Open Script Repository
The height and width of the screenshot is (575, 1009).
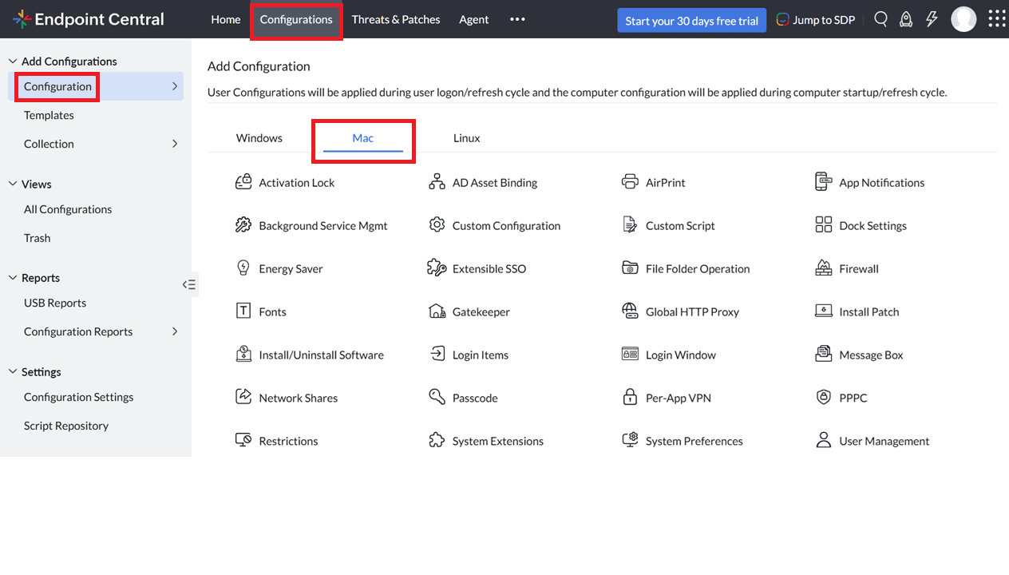66,426
